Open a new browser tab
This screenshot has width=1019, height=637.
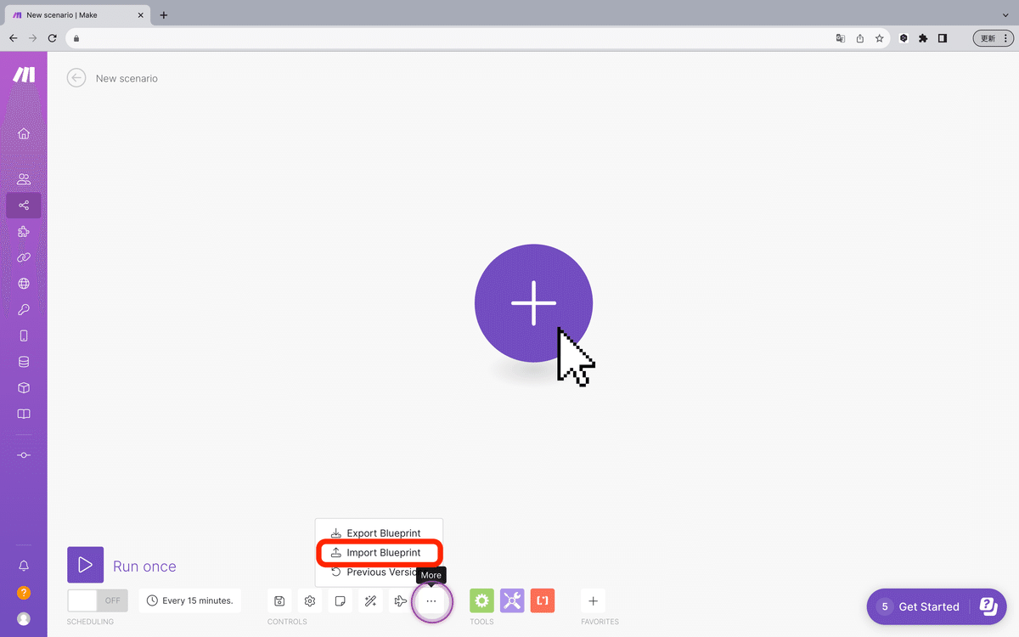pos(164,15)
